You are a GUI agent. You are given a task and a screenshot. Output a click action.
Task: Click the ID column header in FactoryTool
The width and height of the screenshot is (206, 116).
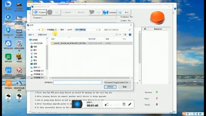click(145, 29)
